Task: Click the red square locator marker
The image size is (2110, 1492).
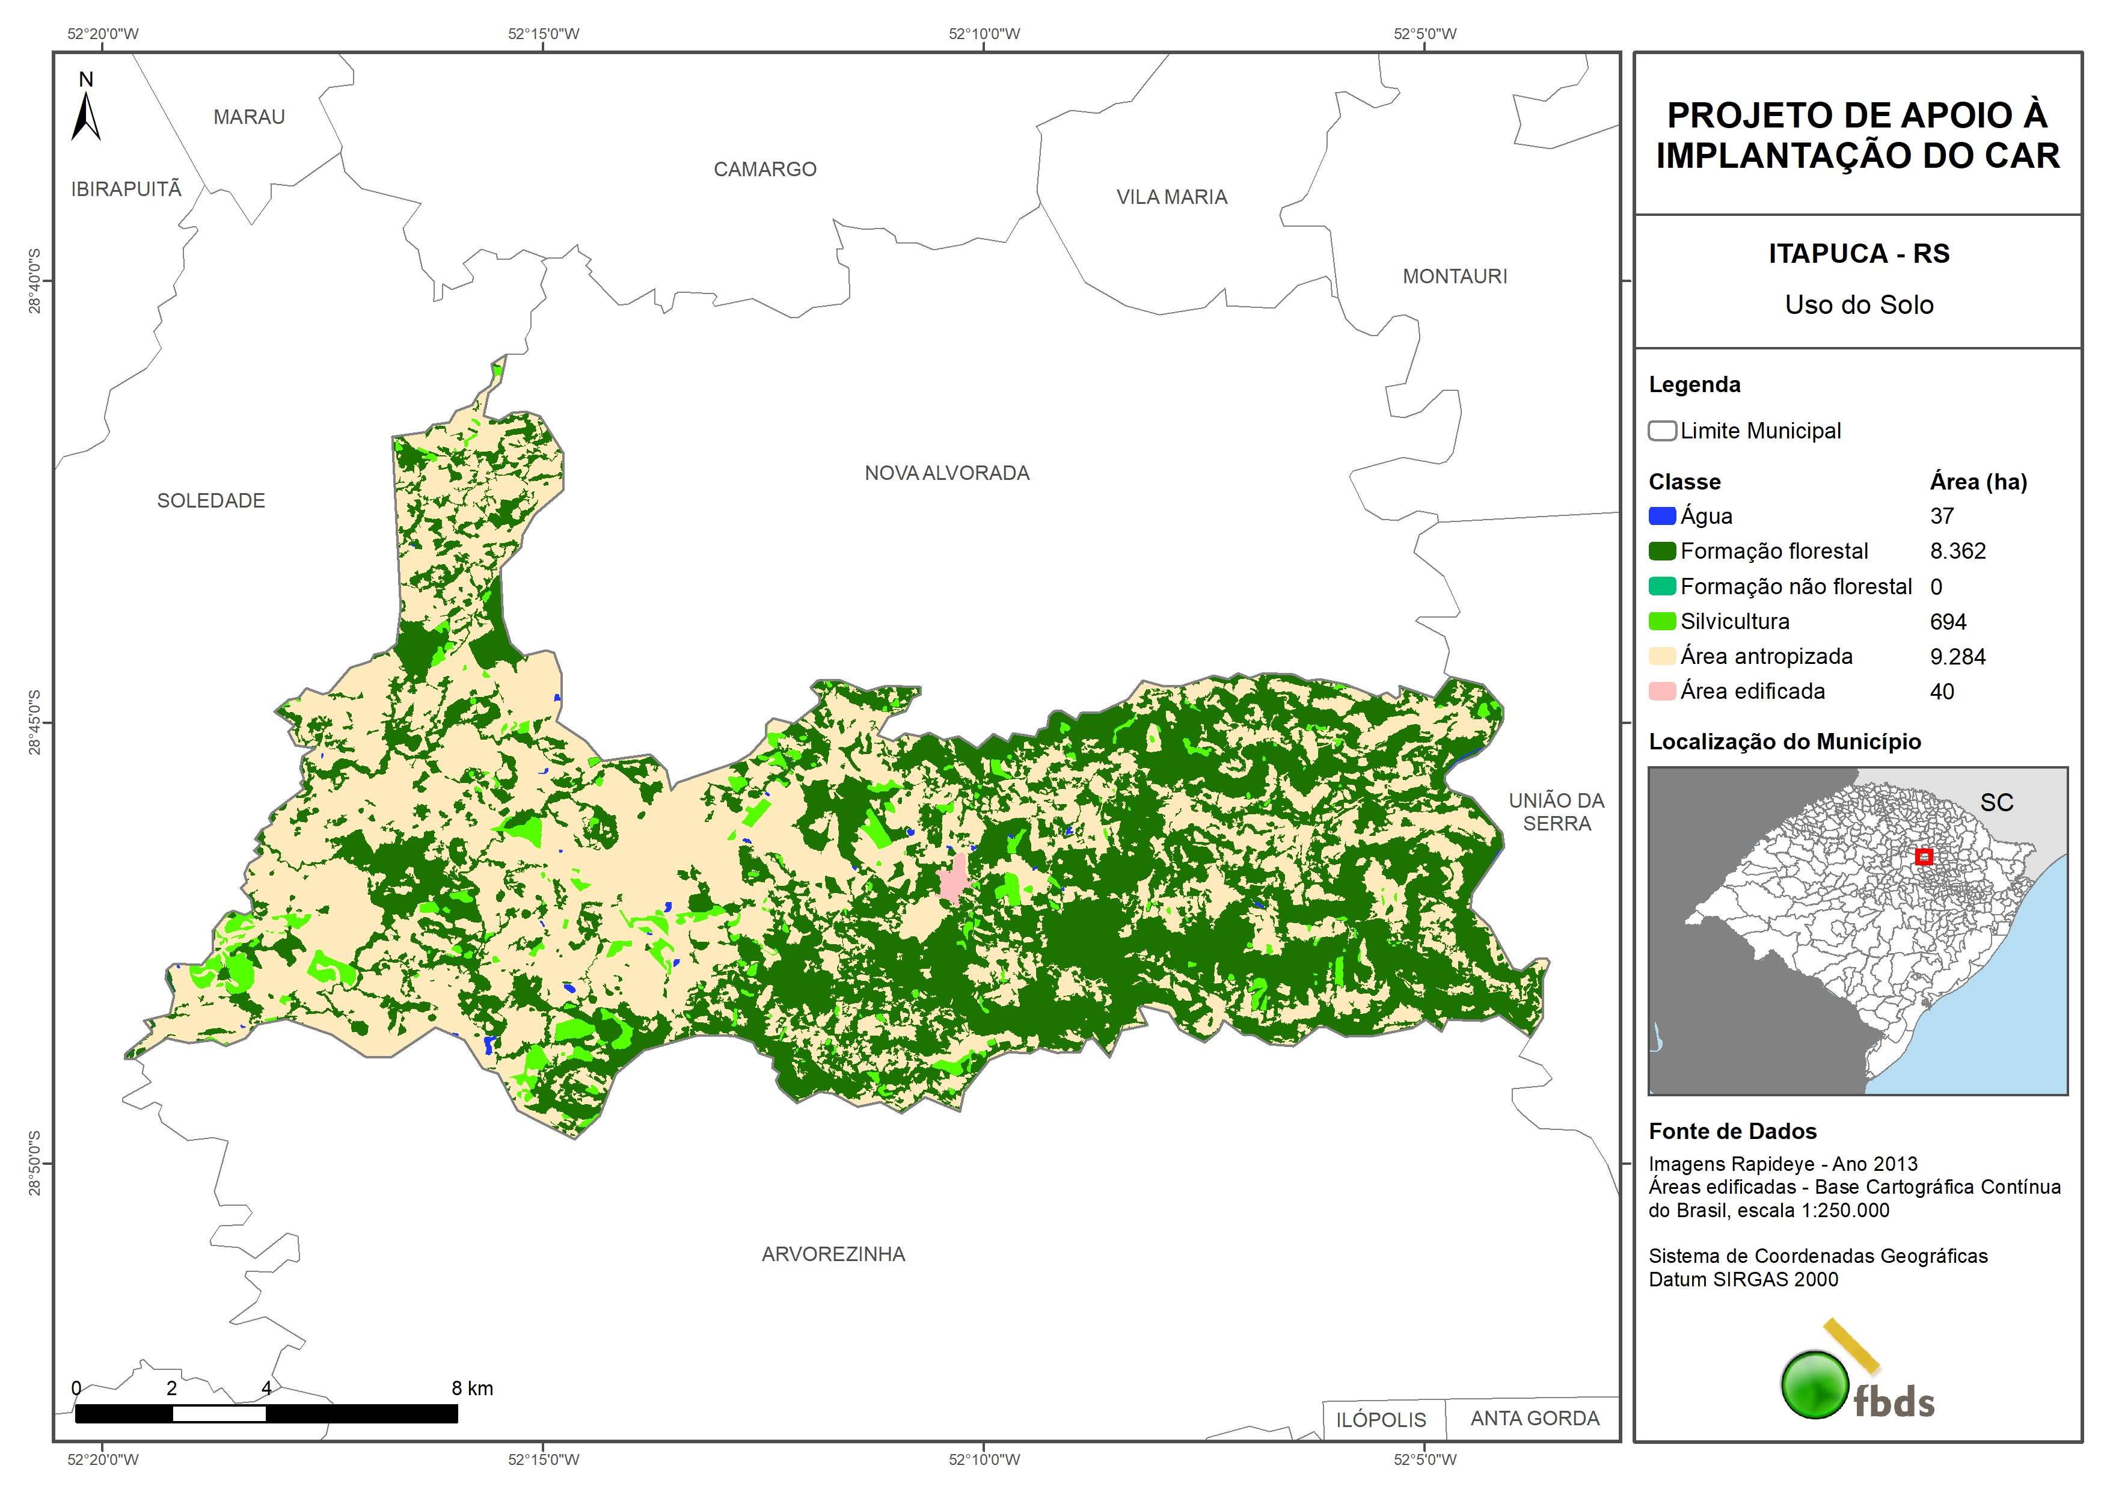Action: (x=1924, y=857)
